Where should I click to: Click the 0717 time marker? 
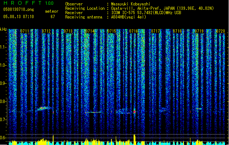tap(155, 31)
